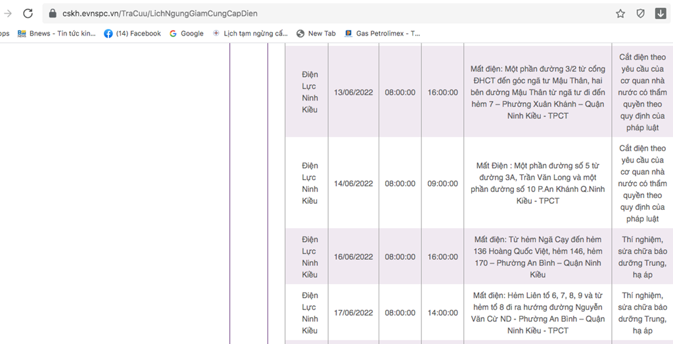Open the shield extension icon

(640, 14)
